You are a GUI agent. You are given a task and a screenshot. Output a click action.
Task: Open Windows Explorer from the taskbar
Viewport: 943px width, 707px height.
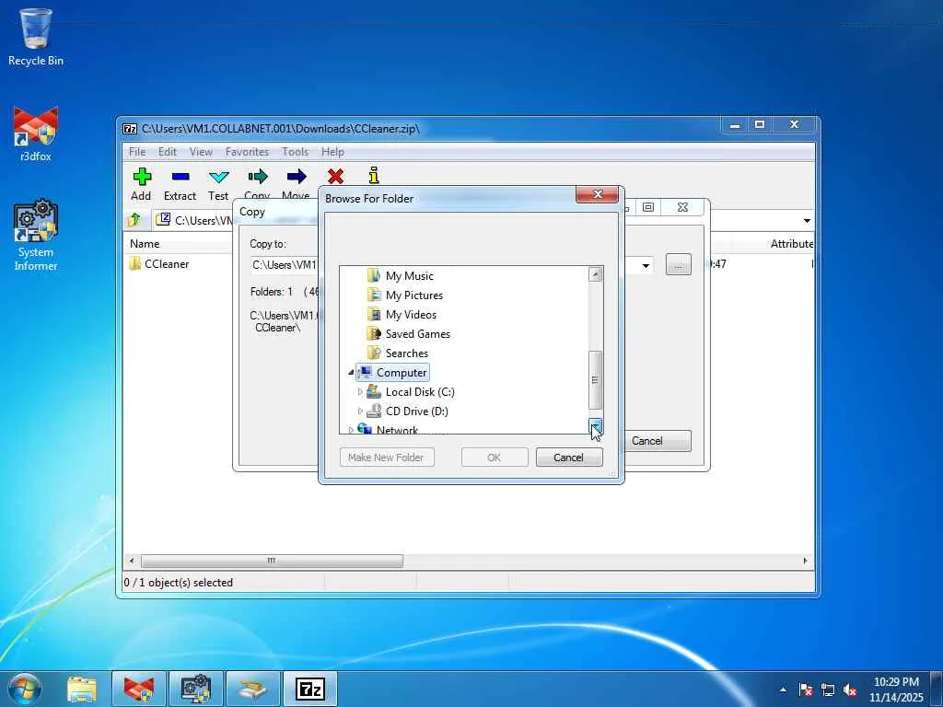[x=82, y=689]
